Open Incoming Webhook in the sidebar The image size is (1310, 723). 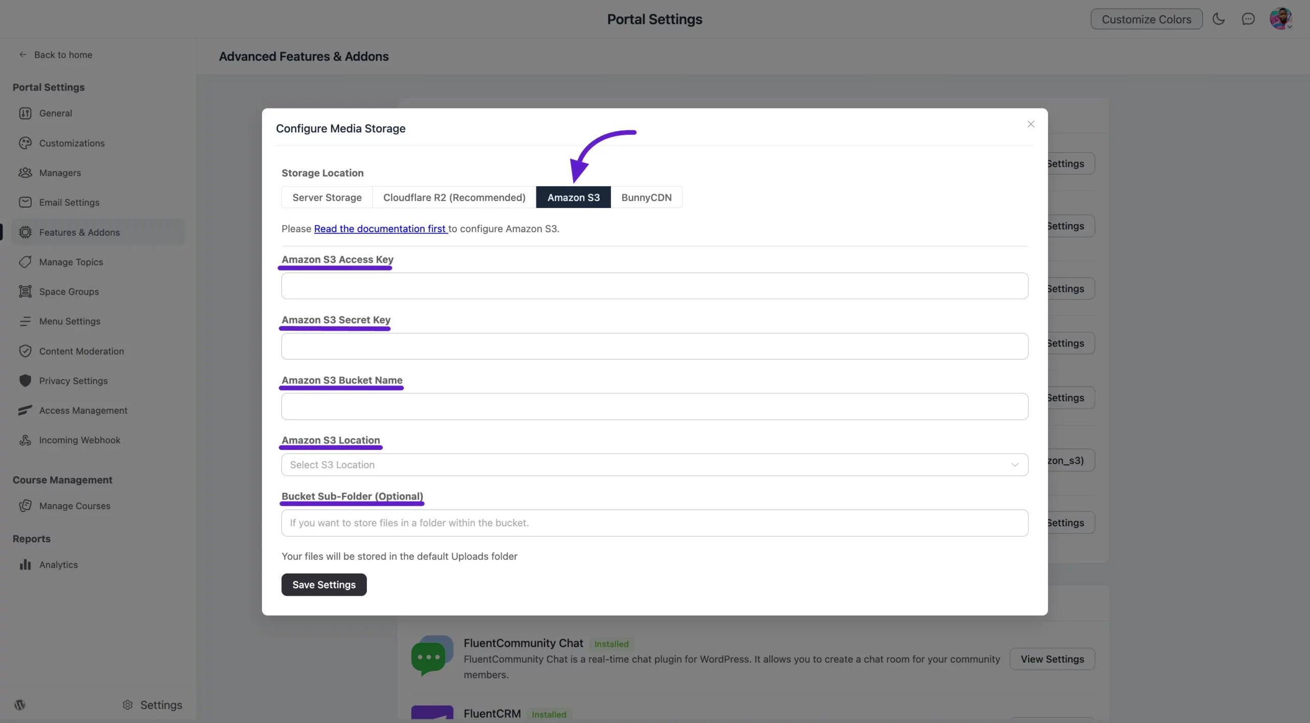[x=98, y=440]
